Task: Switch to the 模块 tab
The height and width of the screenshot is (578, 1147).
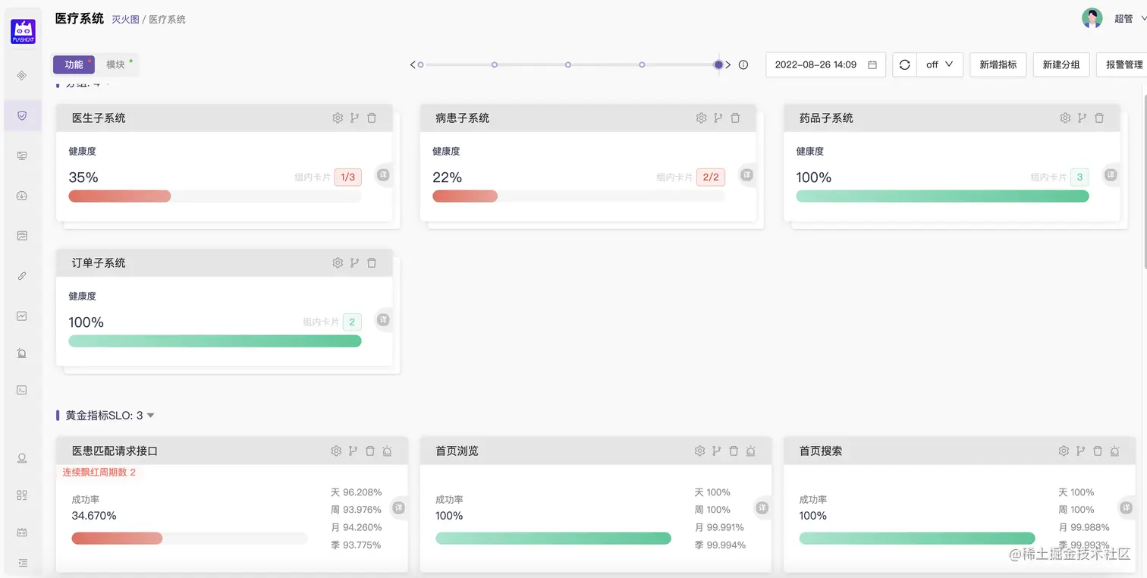Action: tap(116, 64)
